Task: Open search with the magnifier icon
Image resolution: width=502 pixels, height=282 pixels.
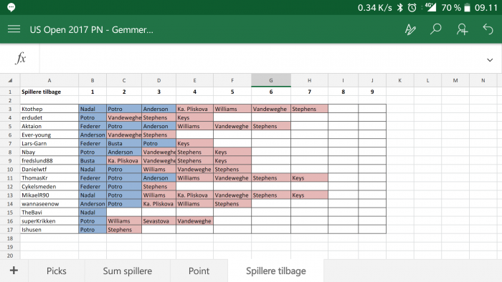Action: point(435,29)
